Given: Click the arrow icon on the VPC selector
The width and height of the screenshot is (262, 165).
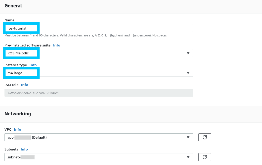Looking at the screenshot, I should 188,137.
